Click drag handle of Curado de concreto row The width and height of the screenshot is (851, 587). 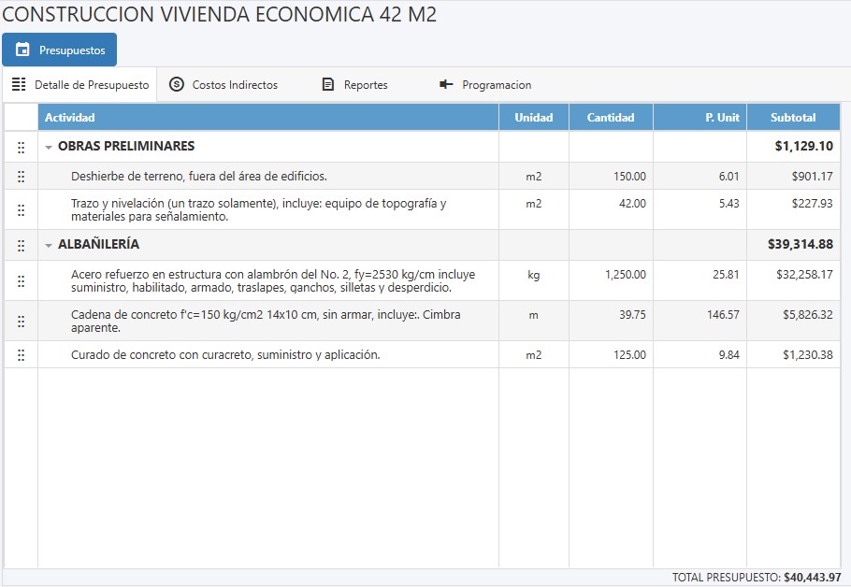coord(21,355)
